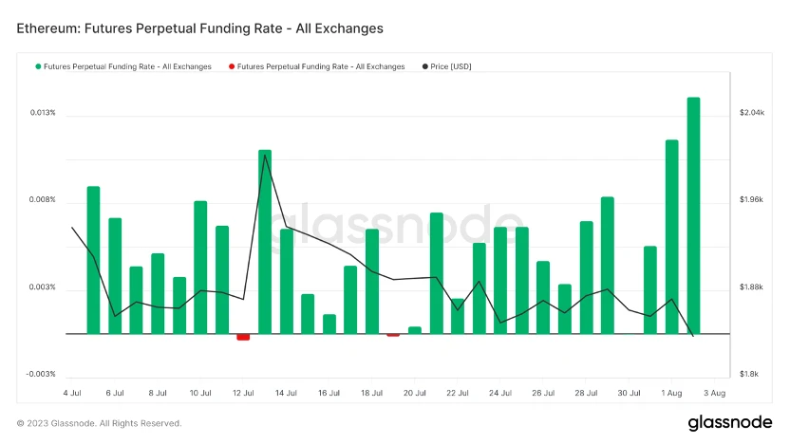Click the "3 Aug" x-axis label
The height and width of the screenshot is (444, 790).
pos(714,392)
